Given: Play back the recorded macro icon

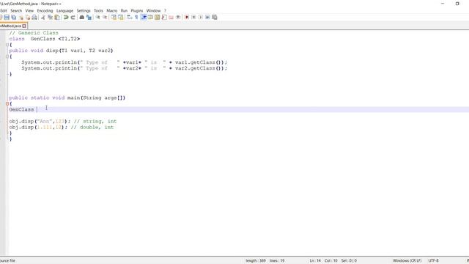Looking at the screenshot, I should 201,18.
